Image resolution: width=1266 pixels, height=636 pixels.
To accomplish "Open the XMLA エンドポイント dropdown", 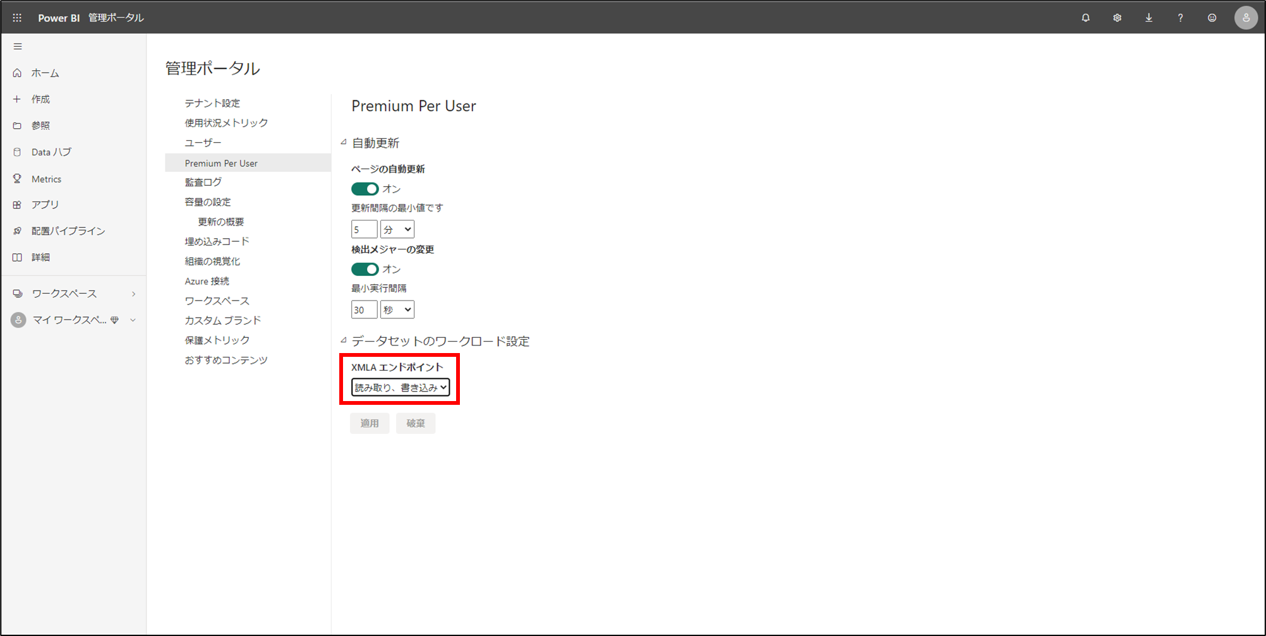I will click(x=401, y=387).
